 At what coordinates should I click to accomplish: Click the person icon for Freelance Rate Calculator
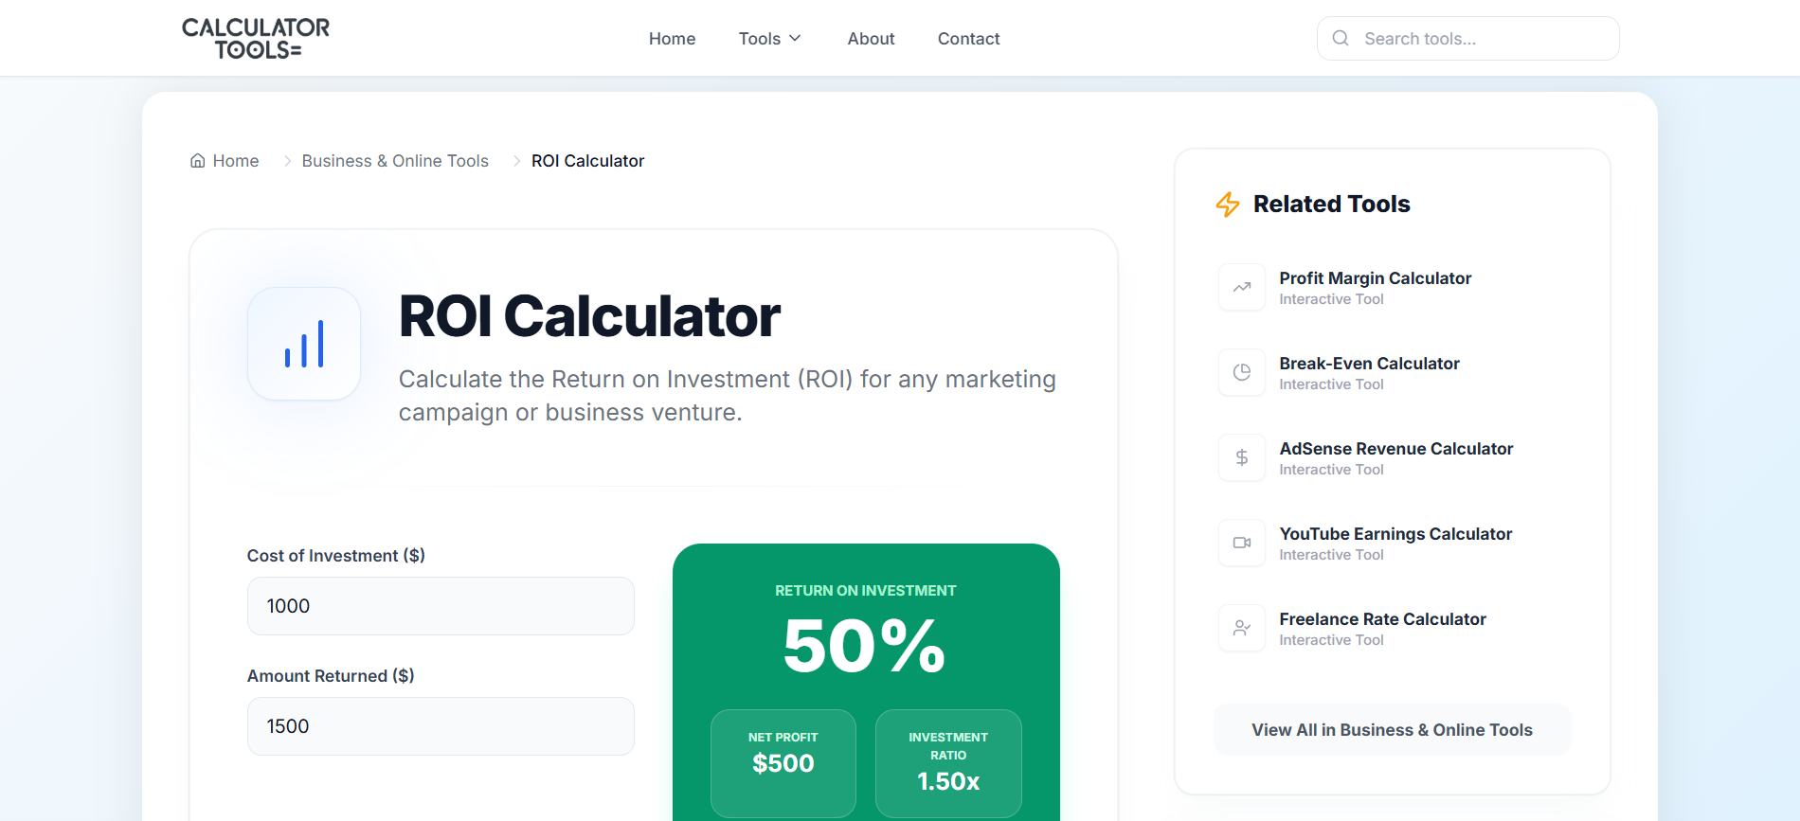click(x=1241, y=627)
